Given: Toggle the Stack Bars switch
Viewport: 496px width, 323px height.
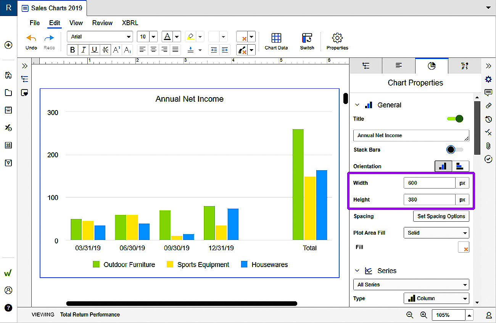Looking at the screenshot, I should click(x=455, y=150).
